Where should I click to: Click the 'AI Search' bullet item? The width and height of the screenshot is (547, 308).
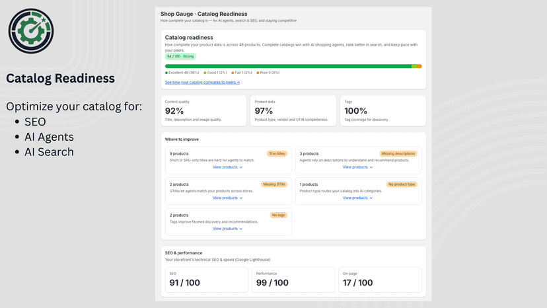pos(49,152)
